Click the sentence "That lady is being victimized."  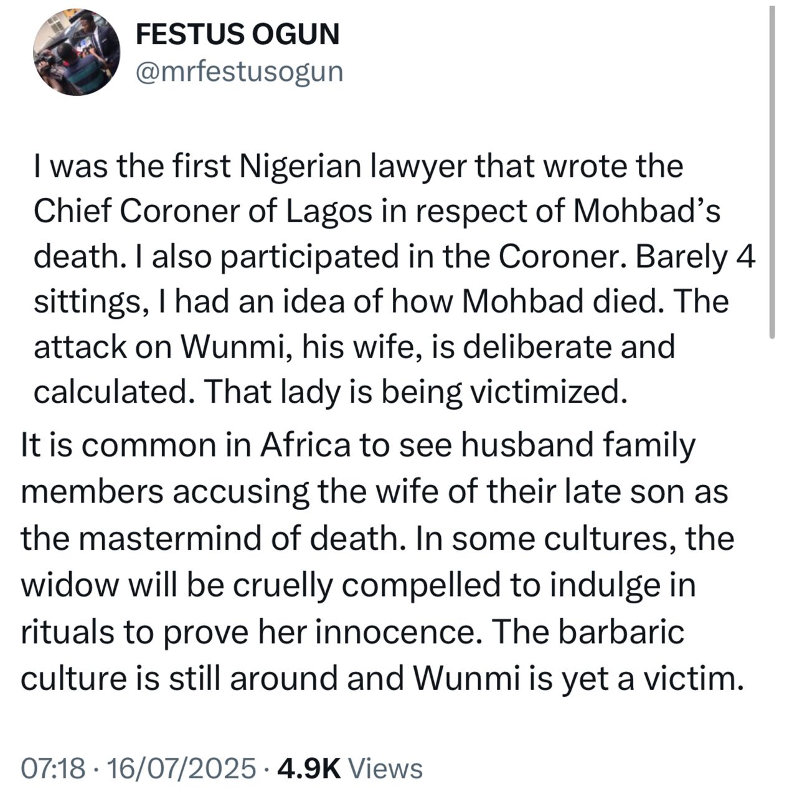[x=414, y=392]
